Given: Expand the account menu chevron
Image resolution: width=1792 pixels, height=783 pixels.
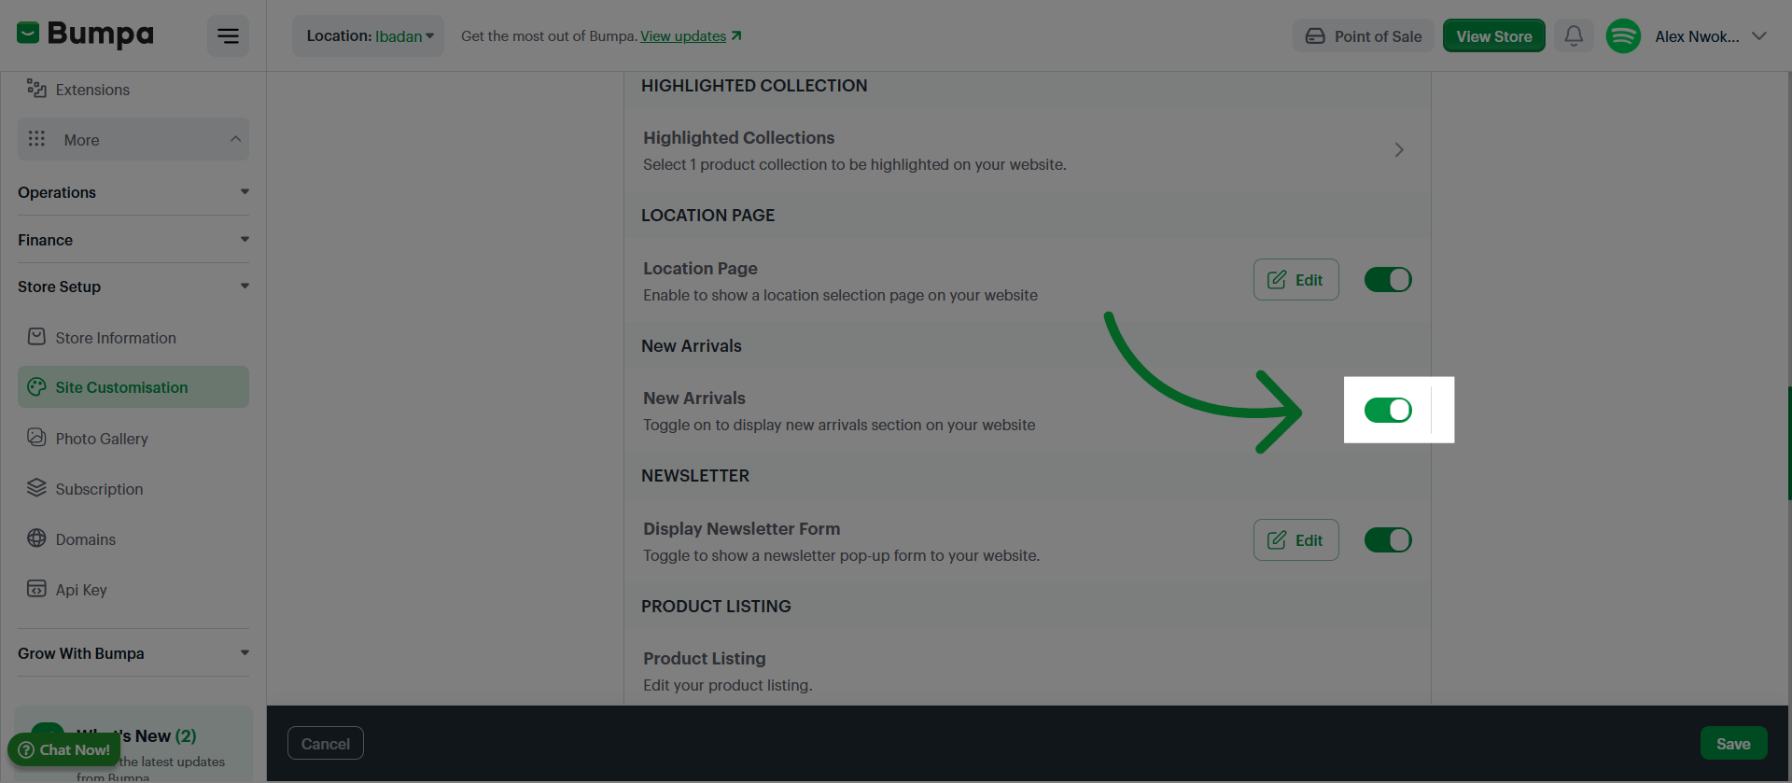Looking at the screenshot, I should tap(1759, 36).
